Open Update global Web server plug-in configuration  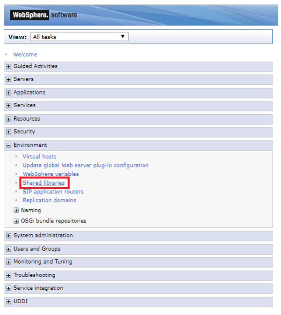86,165
